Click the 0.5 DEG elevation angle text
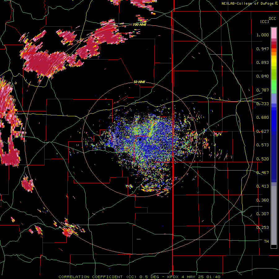 [x=149, y=277]
